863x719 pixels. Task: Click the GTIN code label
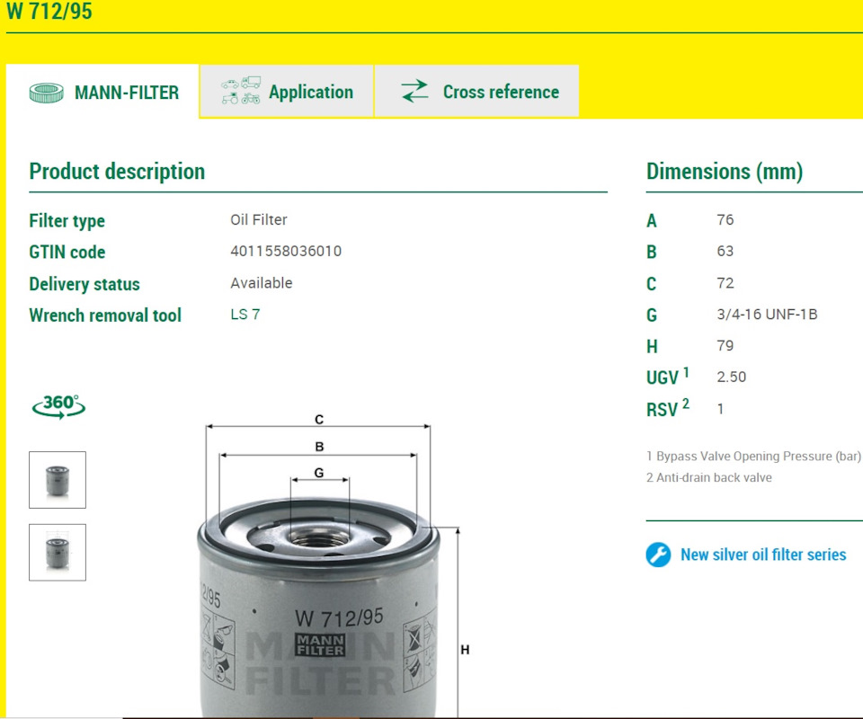[x=67, y=252]
